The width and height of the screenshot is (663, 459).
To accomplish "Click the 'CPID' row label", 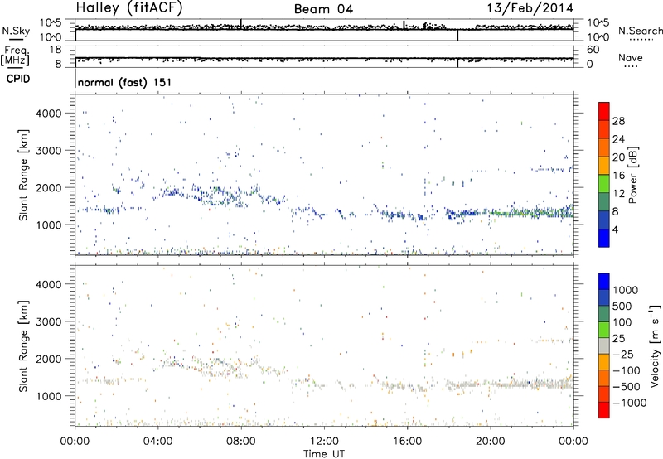I will pyautogui.click(x=18, y=79).
